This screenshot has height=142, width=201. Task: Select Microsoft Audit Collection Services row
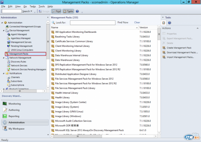(104, 121)
